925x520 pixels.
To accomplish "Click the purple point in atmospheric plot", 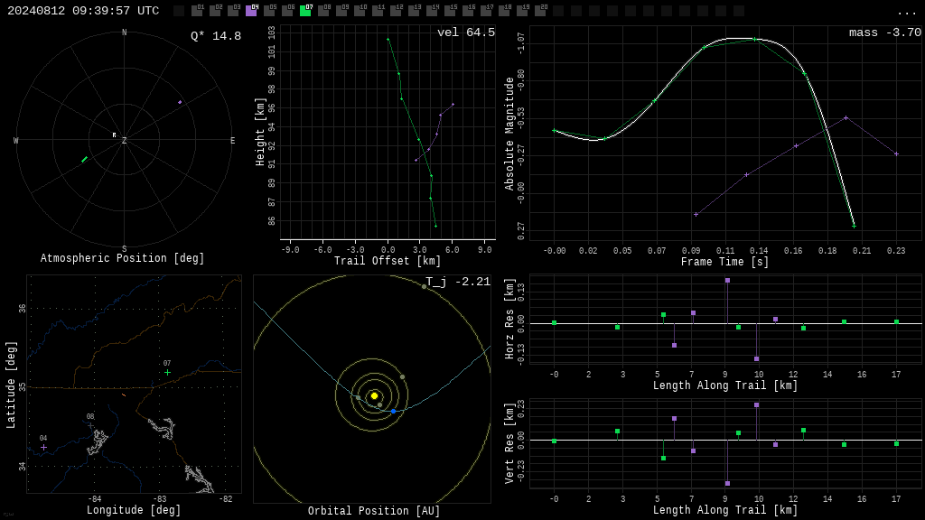I will pos(180,102).
